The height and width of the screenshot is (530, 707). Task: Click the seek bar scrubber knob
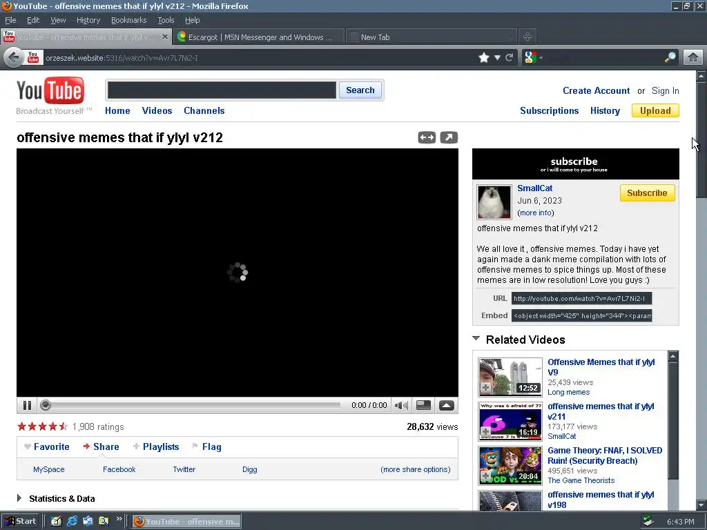tap(45, 406)
